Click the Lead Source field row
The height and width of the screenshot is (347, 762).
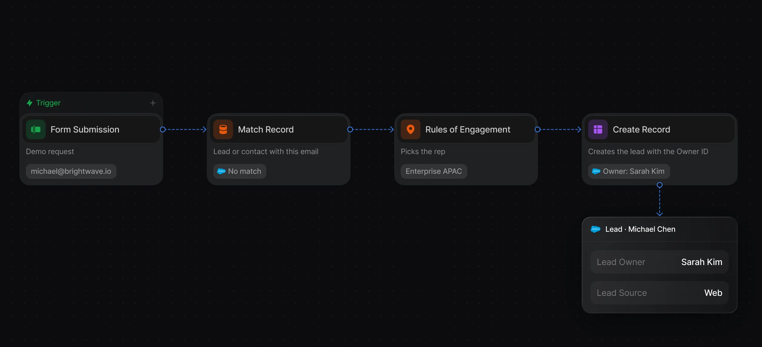[x=660, y=293]
